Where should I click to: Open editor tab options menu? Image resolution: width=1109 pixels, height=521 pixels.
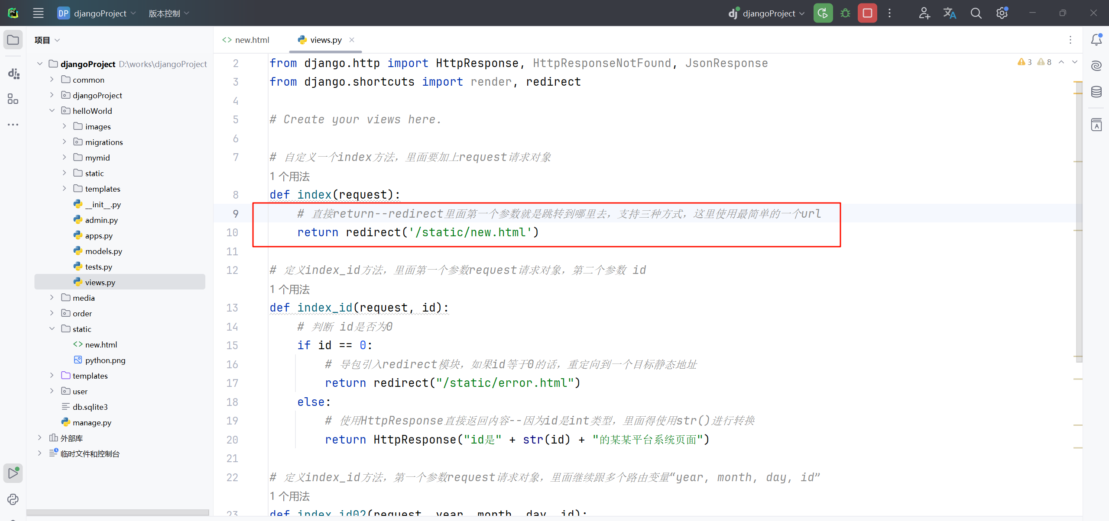(1070, 40)
